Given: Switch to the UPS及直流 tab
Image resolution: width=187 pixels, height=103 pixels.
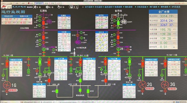Looking at the screenshot, I should tap(176, 7).
